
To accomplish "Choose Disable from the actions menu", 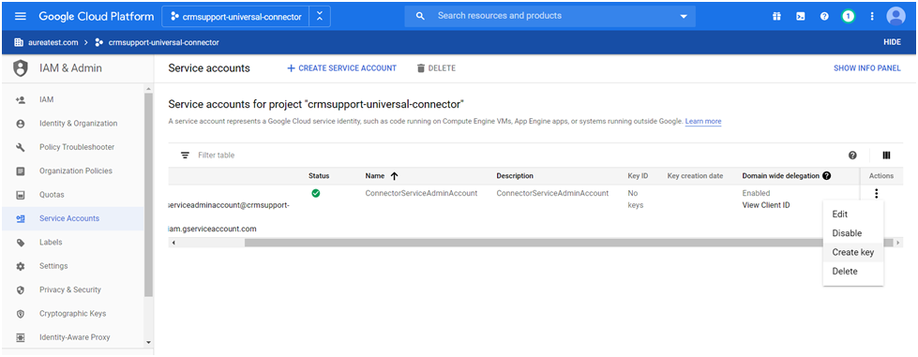I will (853, 233).
